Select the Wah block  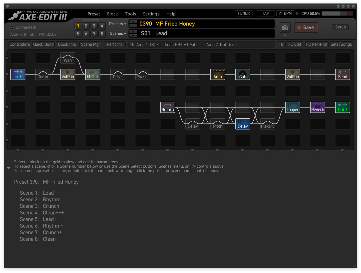[x=68, y=58]
